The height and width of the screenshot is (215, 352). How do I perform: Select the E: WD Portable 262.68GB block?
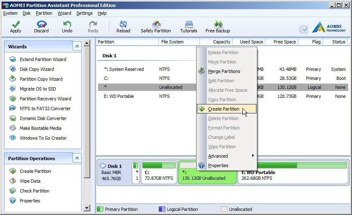pos(293,172)
